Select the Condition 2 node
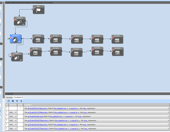 (x=19, y=21)
